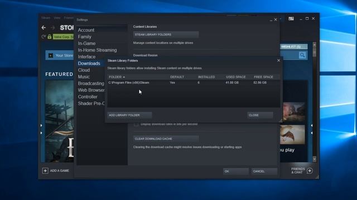This screenshot has height=200, width=357.
Task: Click the reload page icon in Steam
Action: point(44,37)
